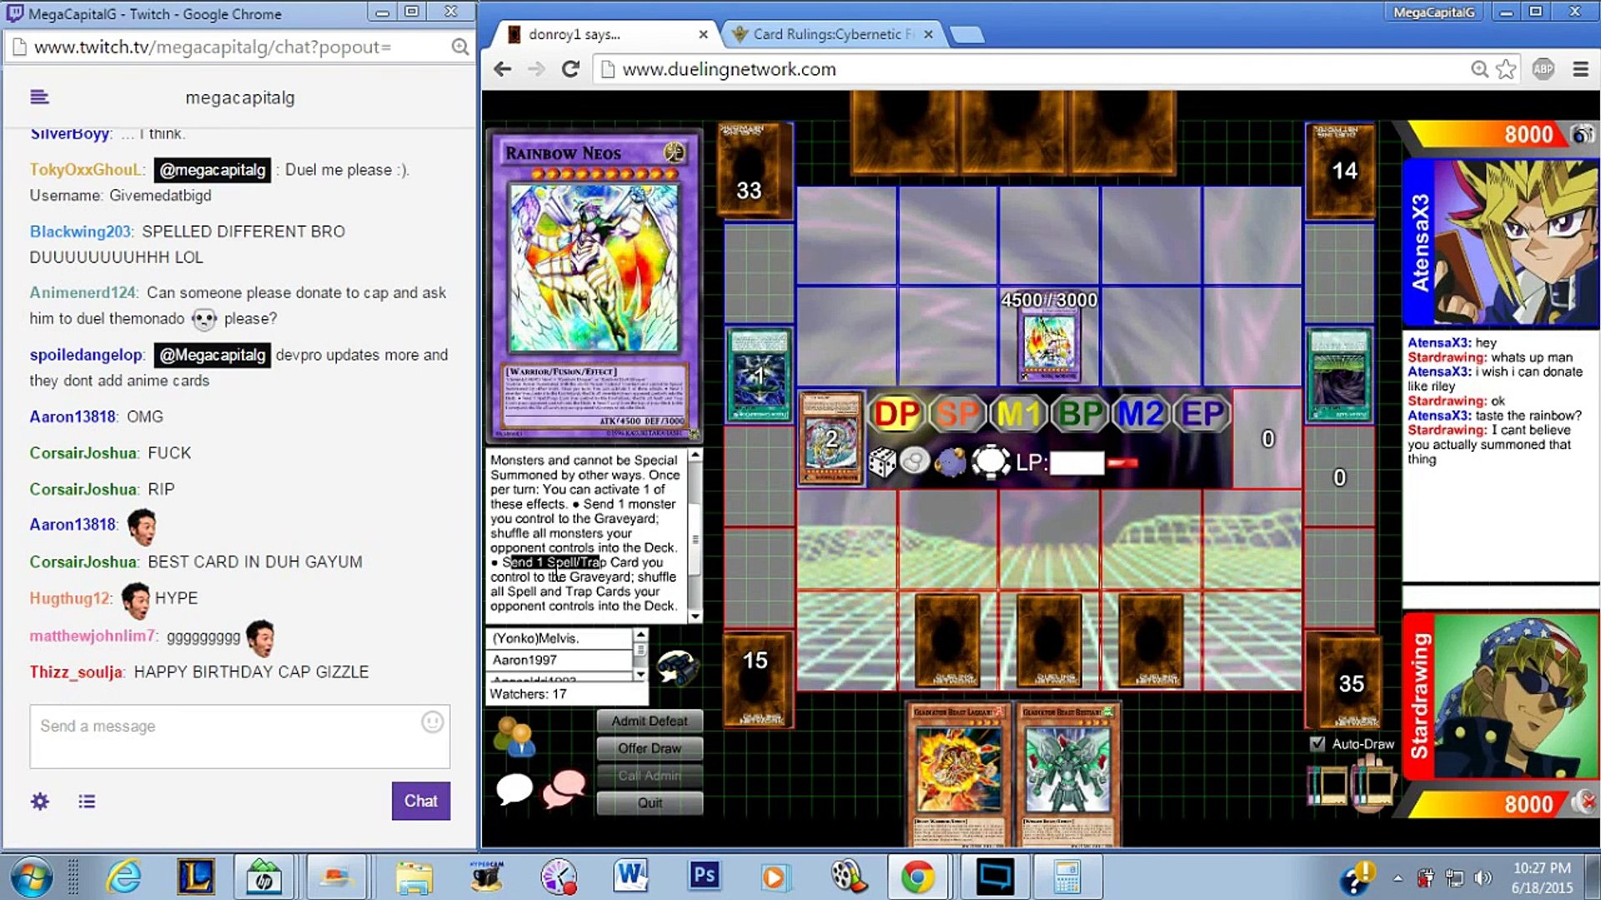Click the poker chip counter icon
The height and width of the screenshot is (900, 1601).
point(990,461)
